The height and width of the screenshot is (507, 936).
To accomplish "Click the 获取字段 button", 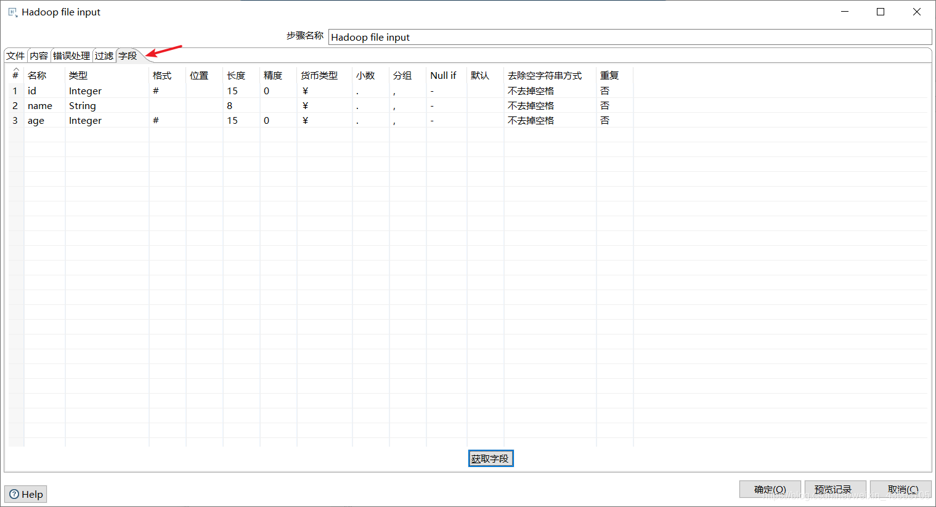I will (x=490, y=458).
